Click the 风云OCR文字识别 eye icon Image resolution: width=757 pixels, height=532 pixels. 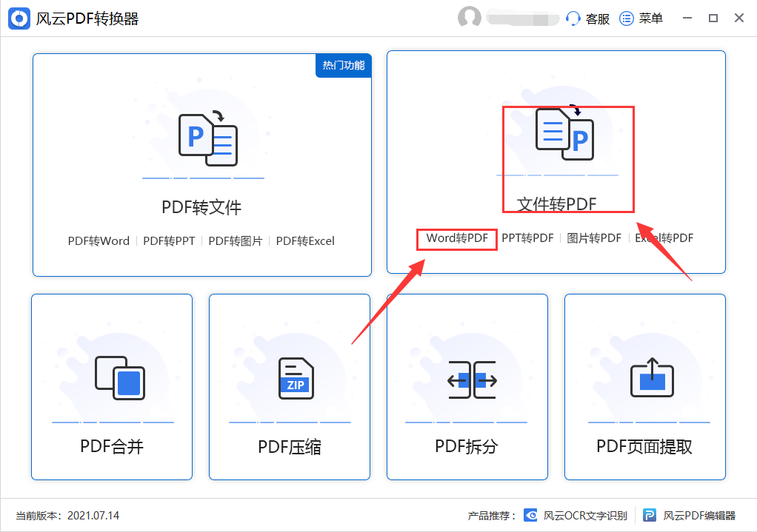click(x=530, y=515)
